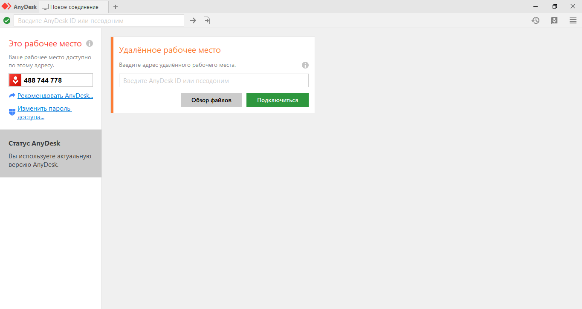Open the Новое соединение tab
Viewport: 582px width, 309px height.
74,7
